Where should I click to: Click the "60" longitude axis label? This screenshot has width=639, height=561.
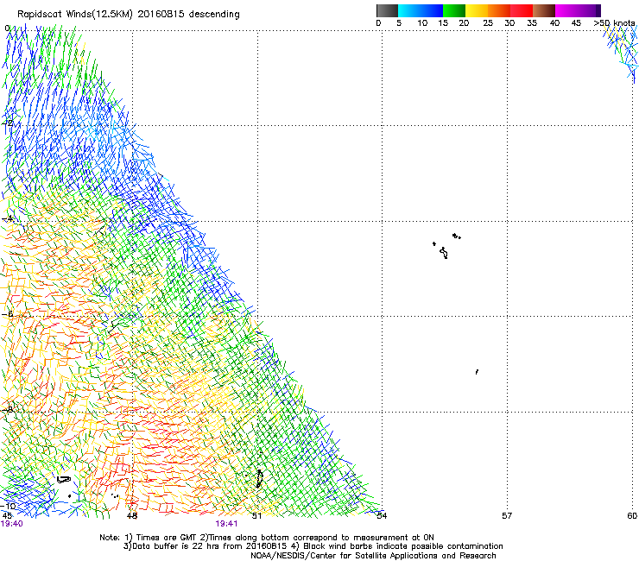[632, 516]
